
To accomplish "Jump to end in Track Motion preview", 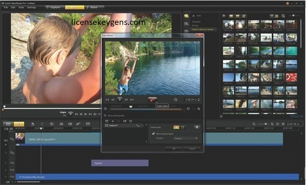I will point(132,100).
